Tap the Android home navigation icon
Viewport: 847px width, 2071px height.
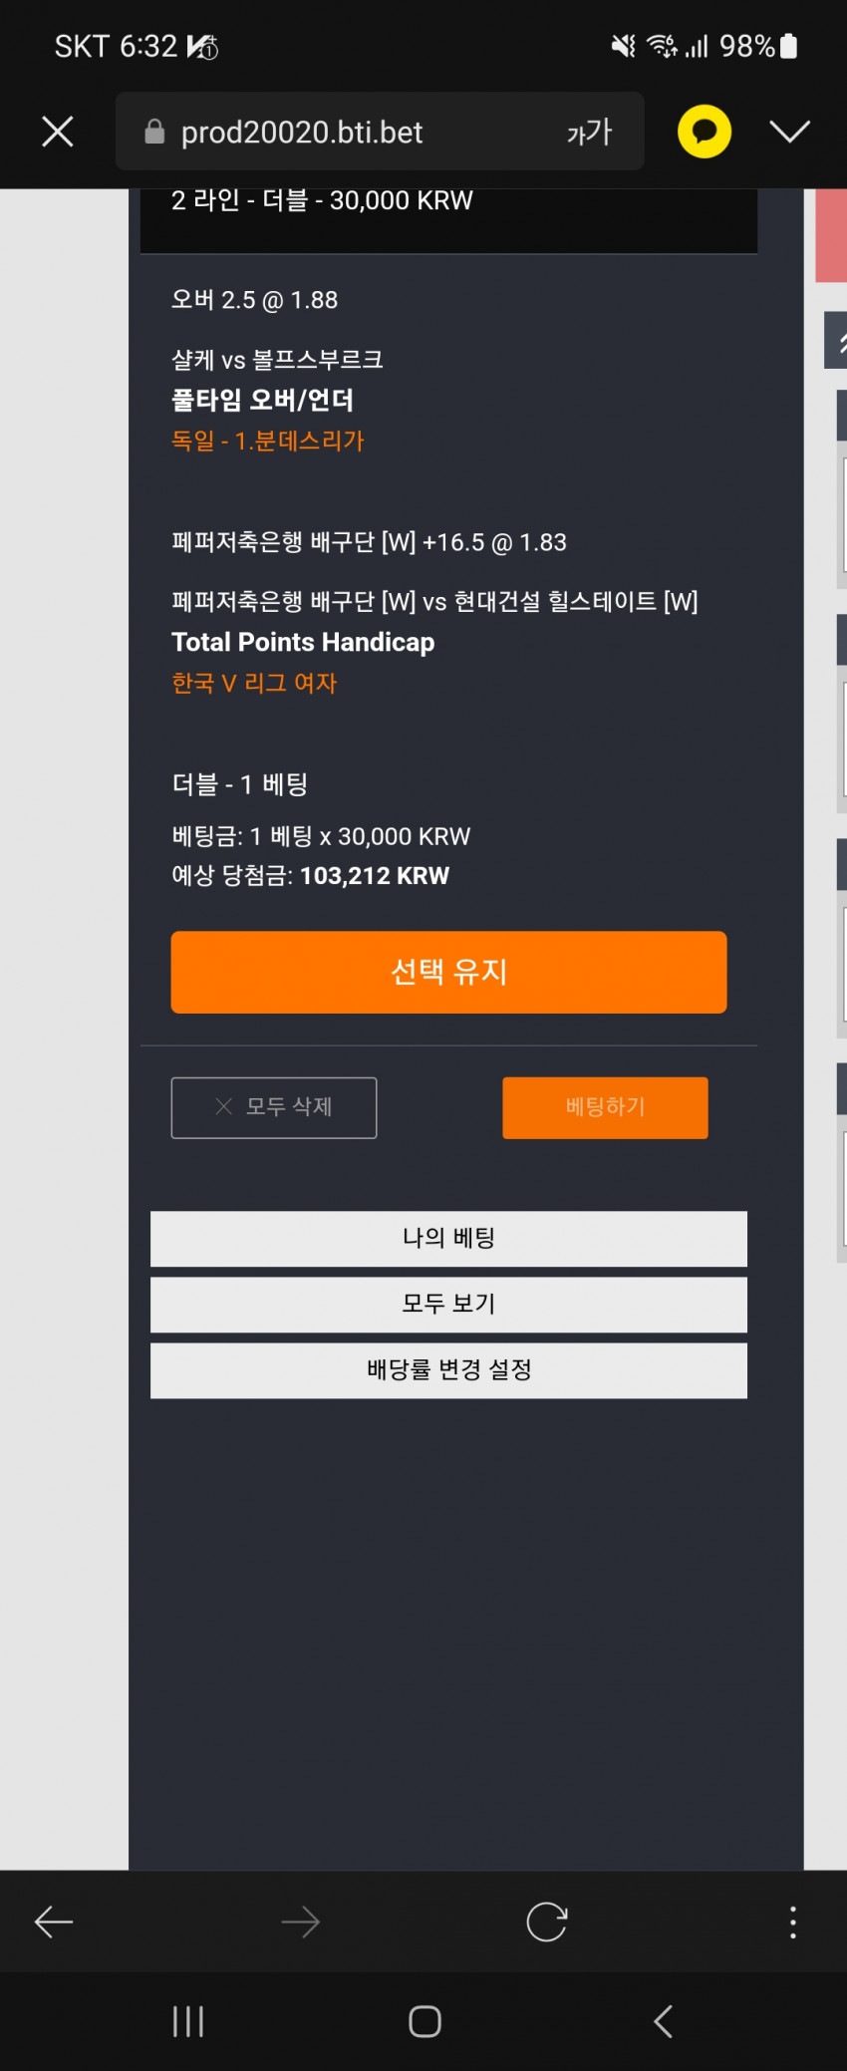pyautogui.click(x=425, y=2021)
